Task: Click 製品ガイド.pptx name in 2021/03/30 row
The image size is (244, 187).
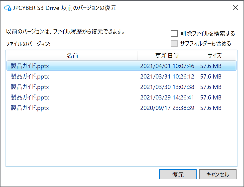Action: pos(30,87)
